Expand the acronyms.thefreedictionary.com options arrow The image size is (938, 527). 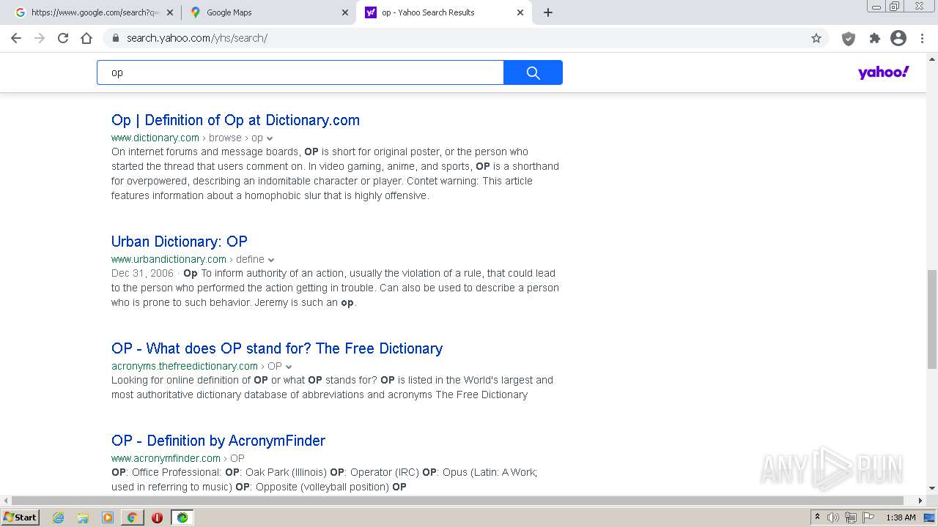point(289,367)
